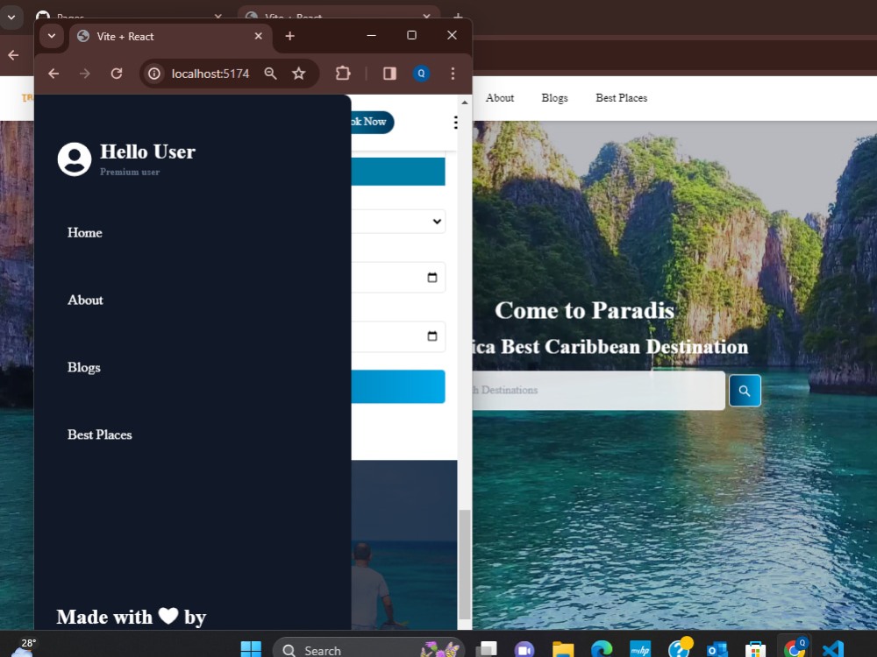Open the zoom magnifier in address bar
The image size is (877, 657).
click(x=271, y=74)
